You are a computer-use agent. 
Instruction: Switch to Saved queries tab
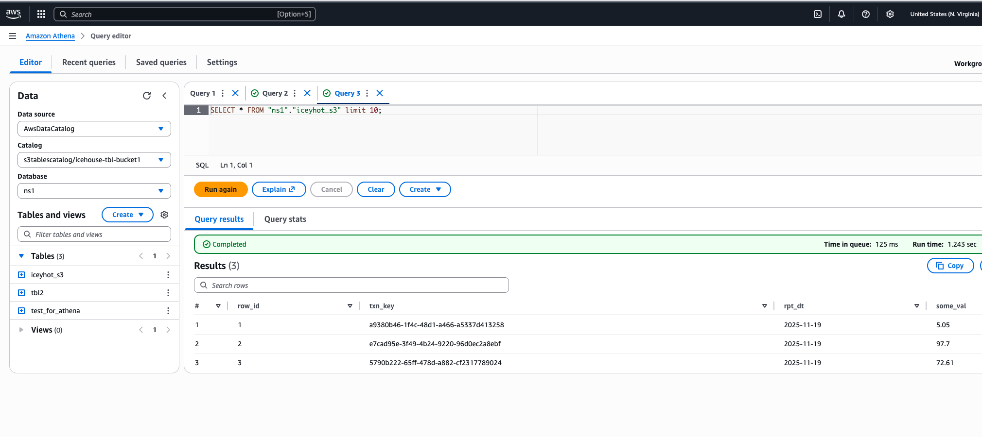click(161, 62)
